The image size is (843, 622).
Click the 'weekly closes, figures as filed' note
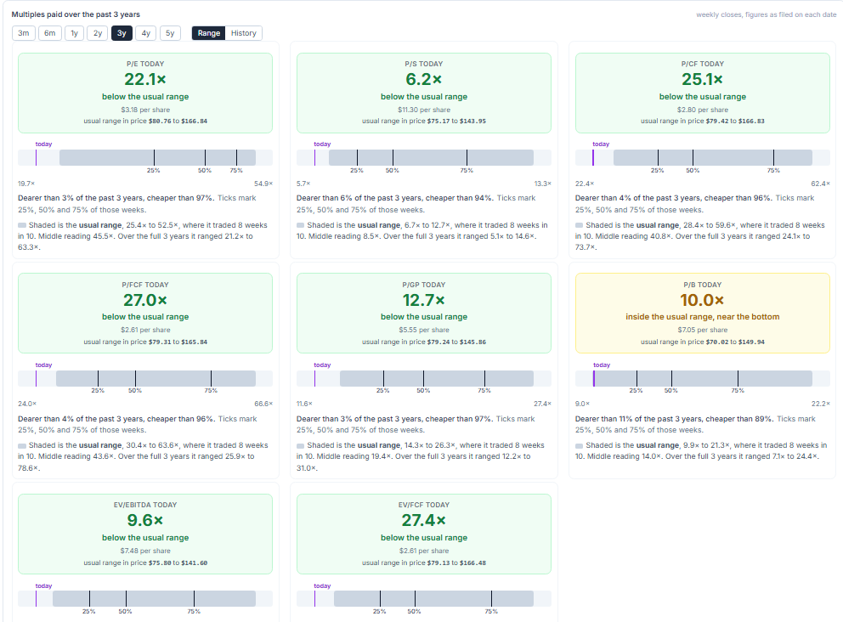click(x=767, y=14)
